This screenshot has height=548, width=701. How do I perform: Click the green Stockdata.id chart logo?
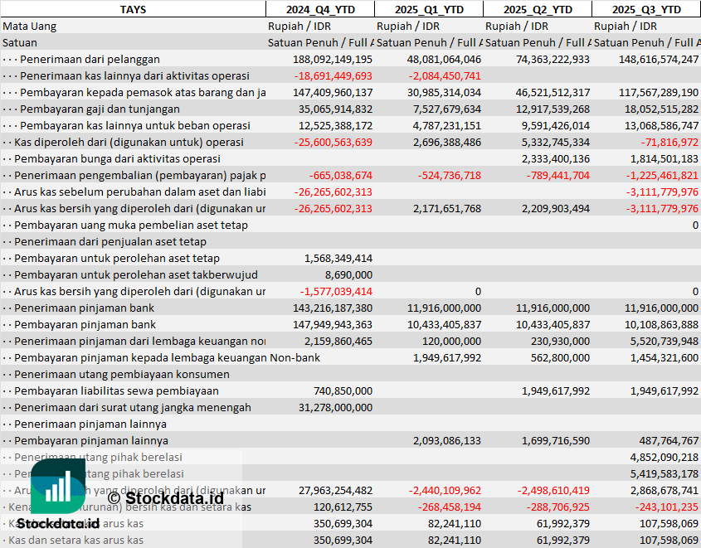(x=57, y=486)
